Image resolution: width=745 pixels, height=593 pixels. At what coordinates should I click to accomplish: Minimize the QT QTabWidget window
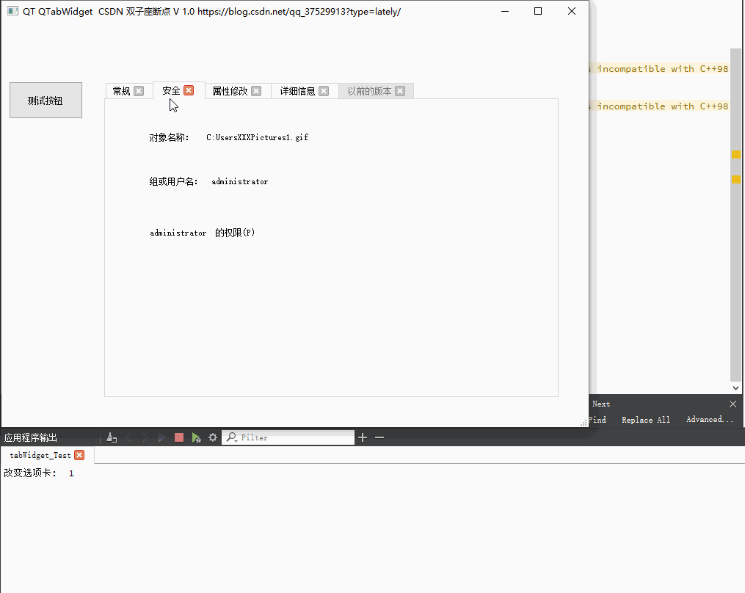505,11
